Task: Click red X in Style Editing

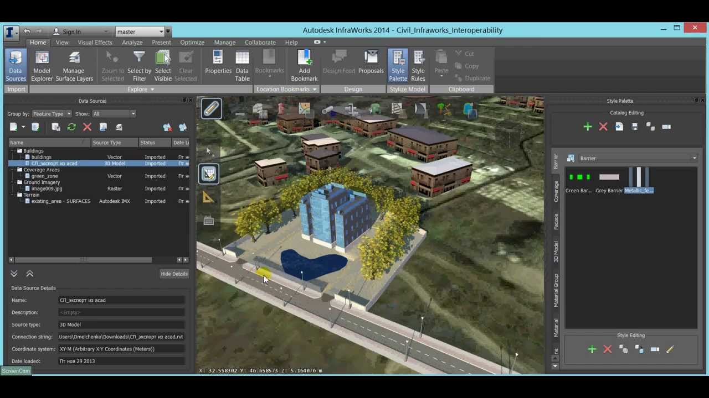Action: point(607,349)
